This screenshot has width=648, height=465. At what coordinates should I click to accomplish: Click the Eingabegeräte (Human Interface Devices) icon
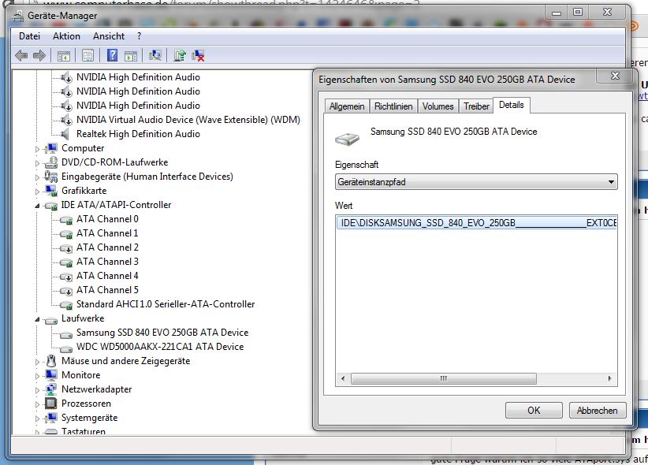[x=50, y=177]
